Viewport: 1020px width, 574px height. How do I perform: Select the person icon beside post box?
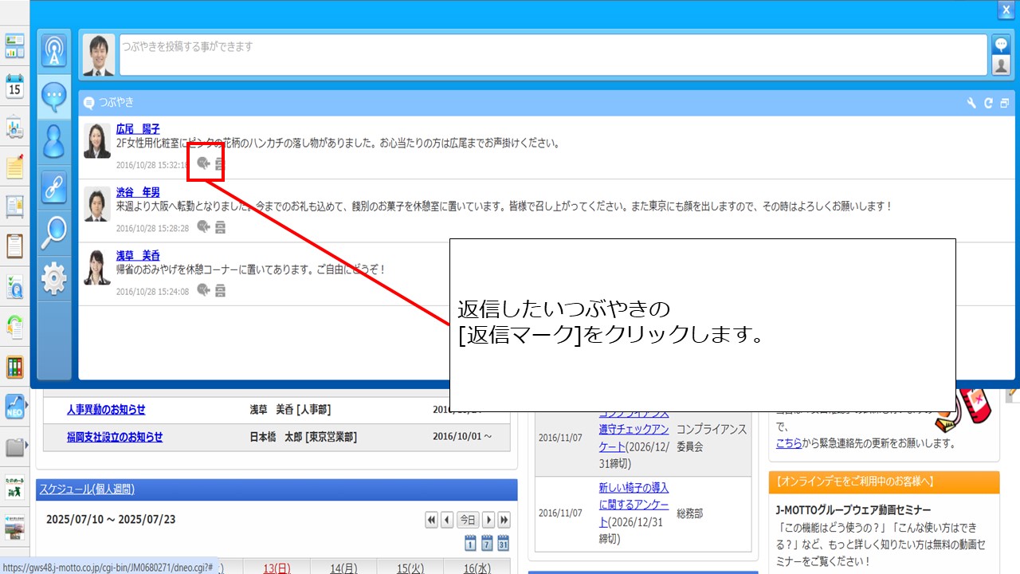pos(1002,65)
